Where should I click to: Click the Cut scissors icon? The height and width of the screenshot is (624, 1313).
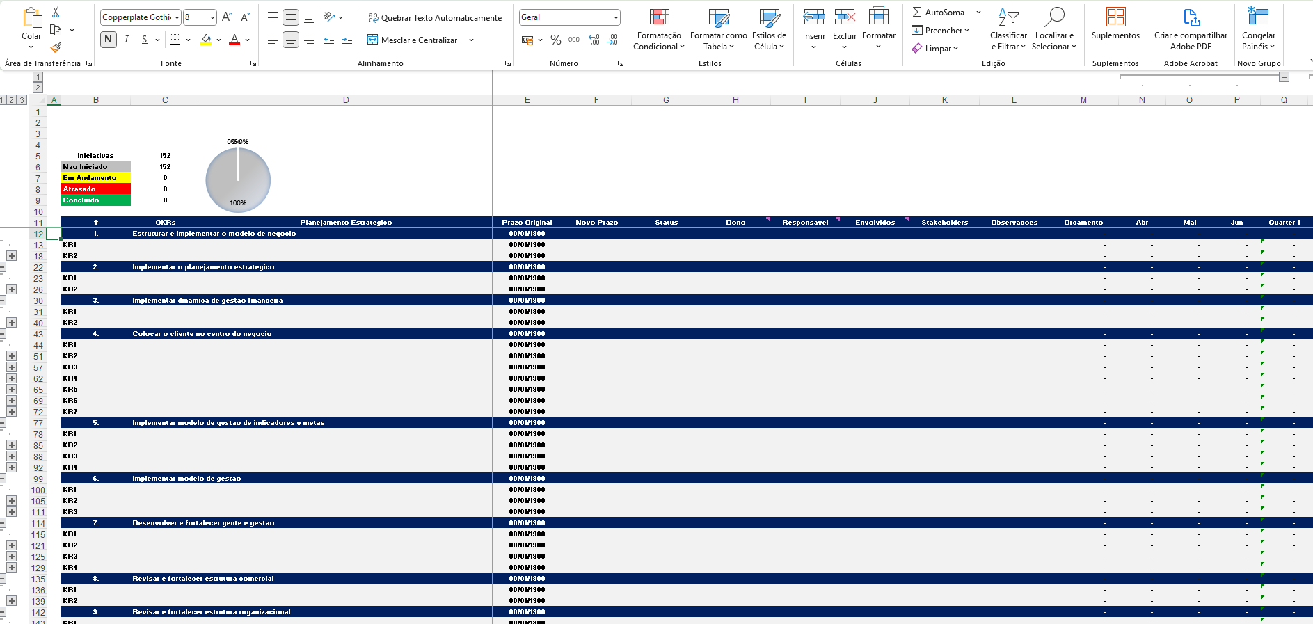[56, 13]
